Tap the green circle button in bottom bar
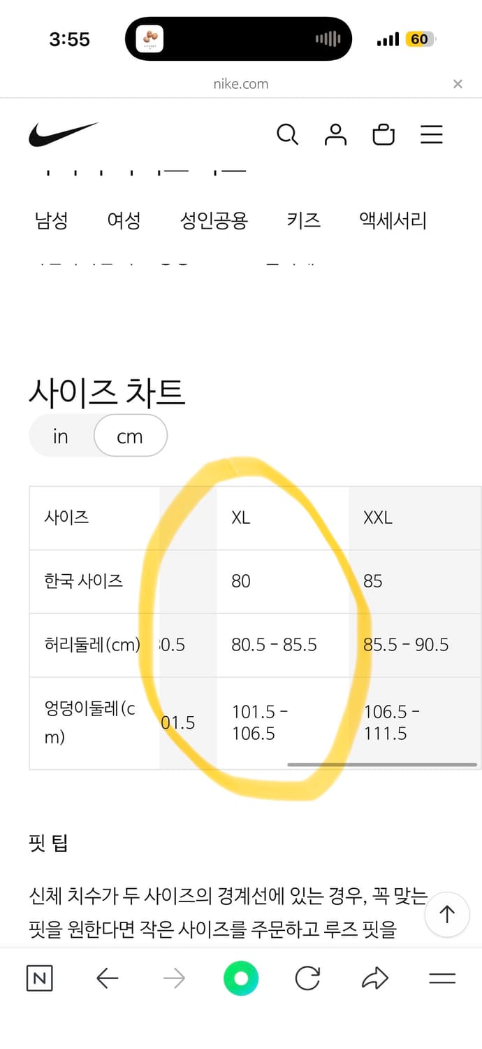This screenshot has width=482, height=1049. (241, 978)
